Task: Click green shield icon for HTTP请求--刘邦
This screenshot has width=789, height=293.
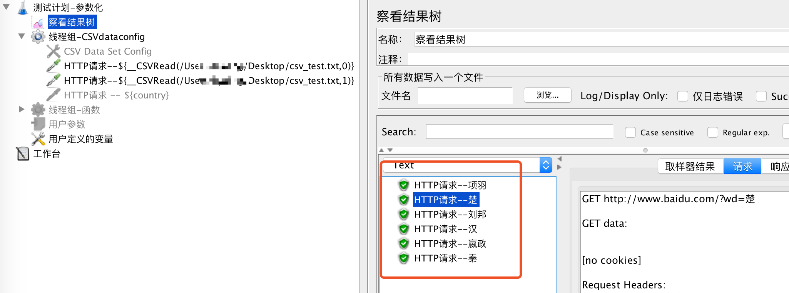Action: (404, 214)
